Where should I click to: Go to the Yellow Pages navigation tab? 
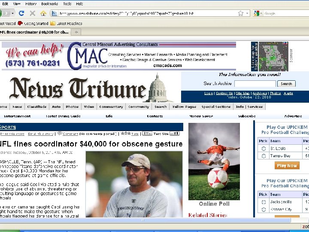point(184,107)
